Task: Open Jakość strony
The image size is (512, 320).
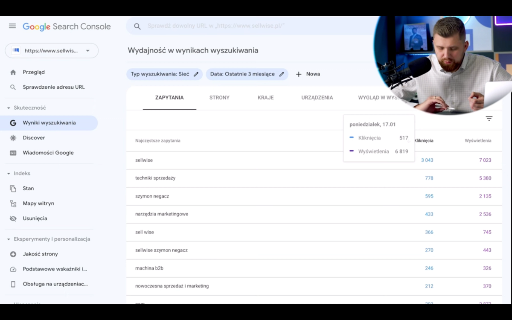Action: tap(40, 254)
